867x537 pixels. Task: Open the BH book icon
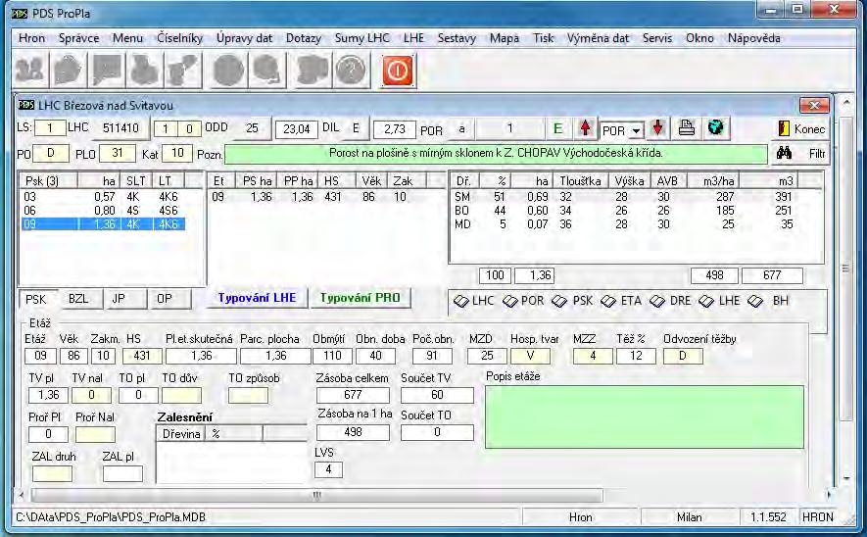(x=768, y=301)
